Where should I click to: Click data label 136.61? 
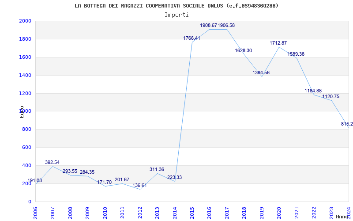(x=139, y=185)
